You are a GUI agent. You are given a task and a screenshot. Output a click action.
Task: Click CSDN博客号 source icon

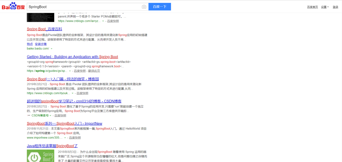pos(29,115)
